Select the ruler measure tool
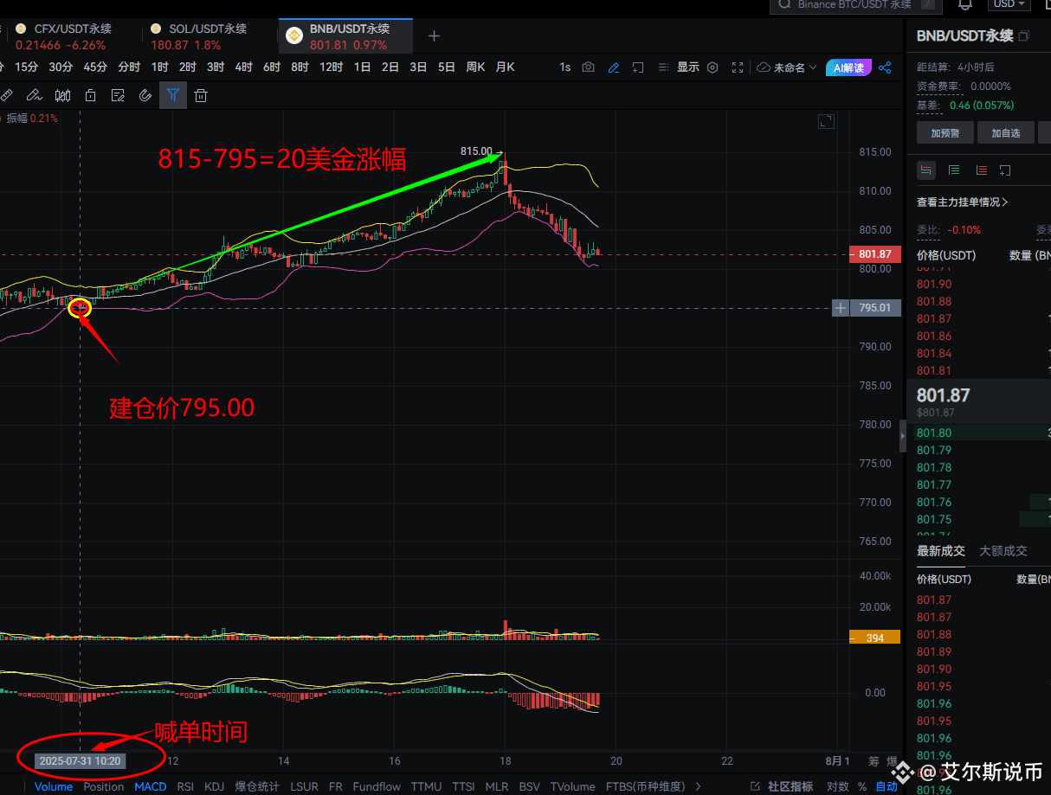 pyautogui.click(x=6, y=95)
